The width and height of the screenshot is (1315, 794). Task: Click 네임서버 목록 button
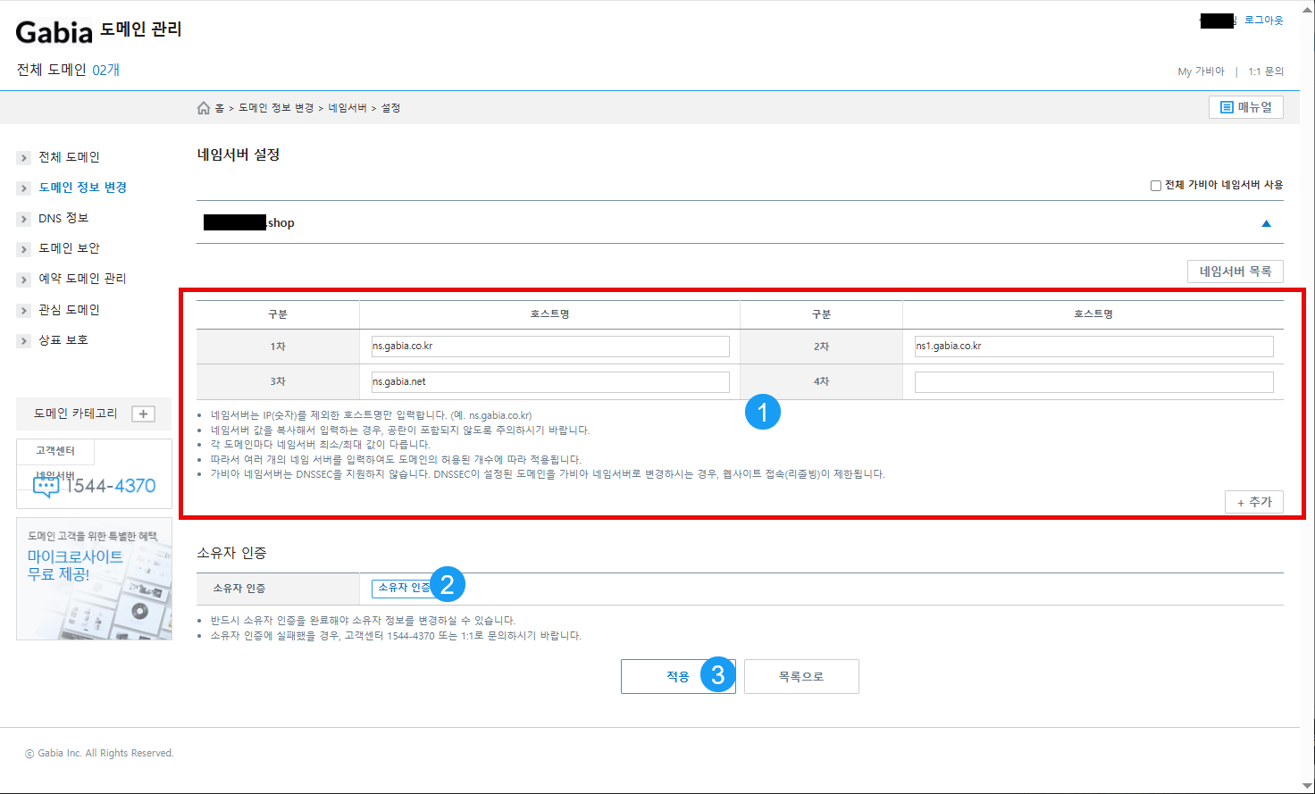(1235, 272)
